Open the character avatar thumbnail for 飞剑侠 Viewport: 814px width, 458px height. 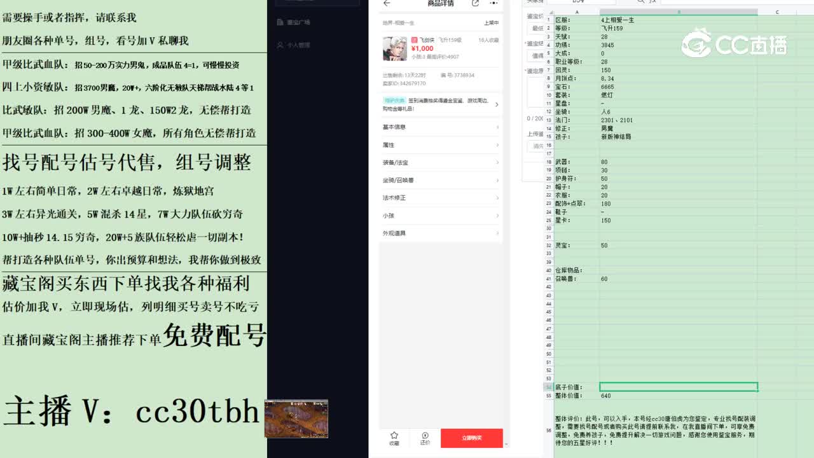[x=395, y=48]
